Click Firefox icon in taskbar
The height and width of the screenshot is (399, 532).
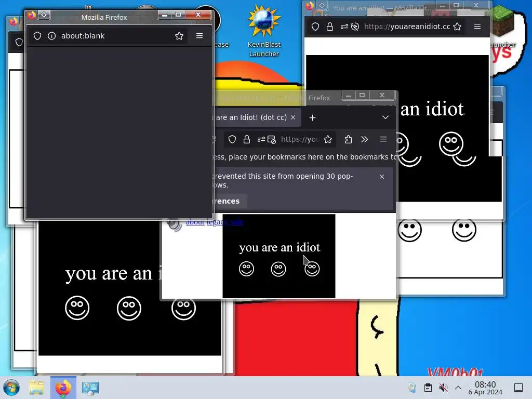click(x=63, y=388)
